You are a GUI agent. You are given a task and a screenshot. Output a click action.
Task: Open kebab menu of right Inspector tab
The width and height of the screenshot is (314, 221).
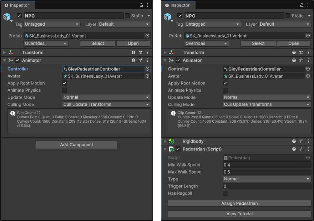click(308, 5)
